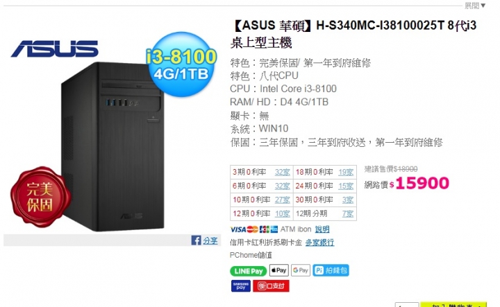The height and width of the screenshot is (307, 500).
Task: Select the LINE Pay payment icon
Action: coord(248,271)
